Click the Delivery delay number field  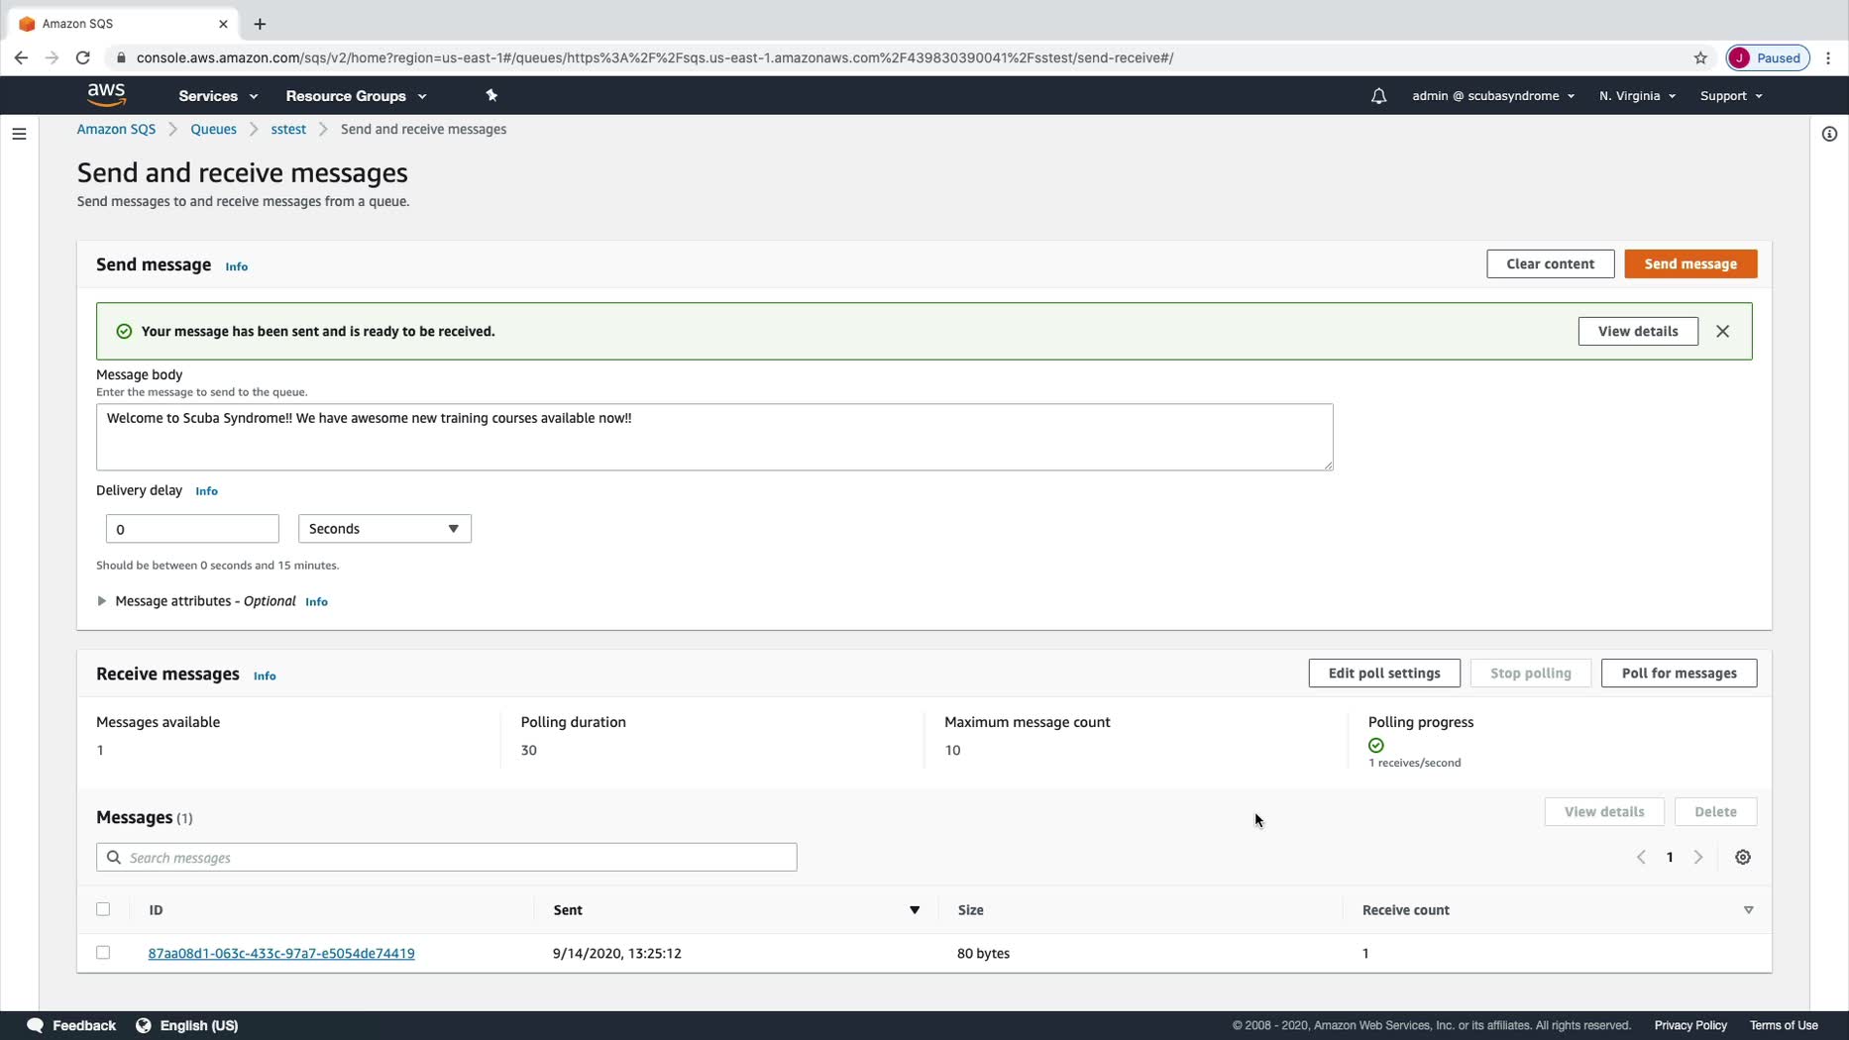[192, 529]
